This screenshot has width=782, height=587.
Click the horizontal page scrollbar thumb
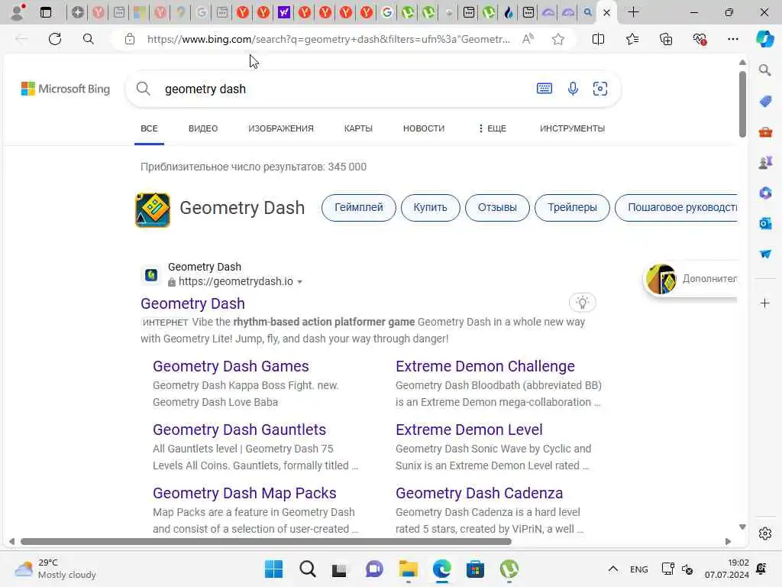pos(266,542)
